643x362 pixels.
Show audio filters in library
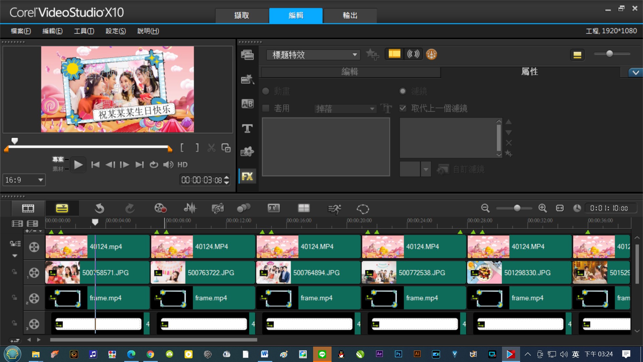[413, 54]
